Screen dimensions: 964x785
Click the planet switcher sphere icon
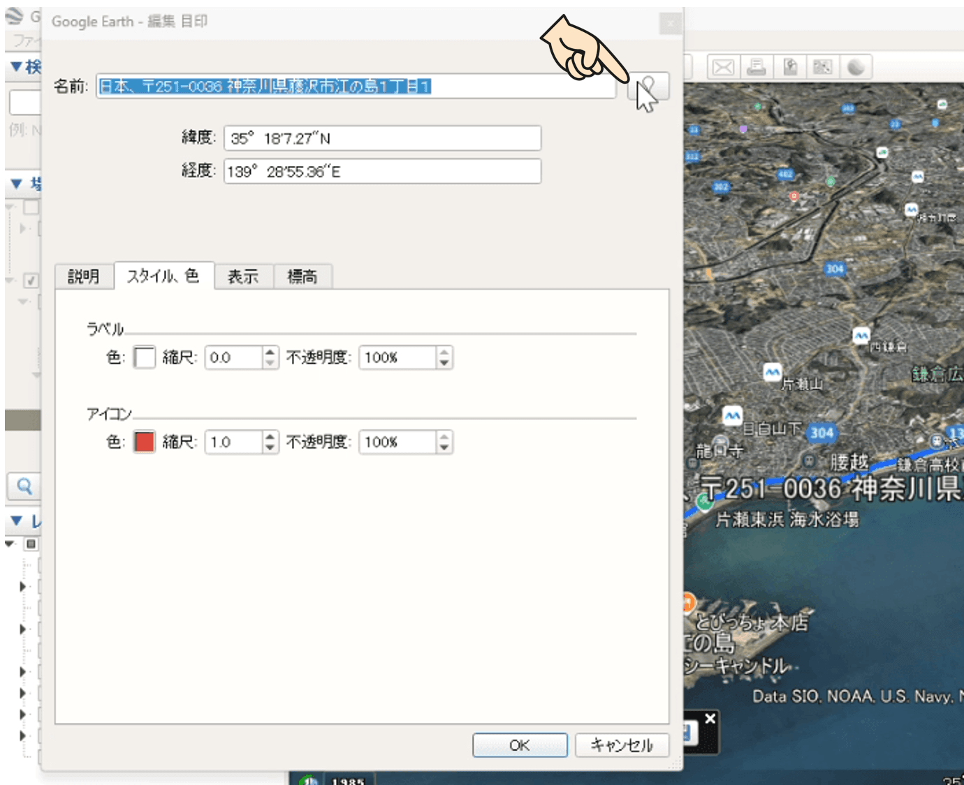coord(856,68)
